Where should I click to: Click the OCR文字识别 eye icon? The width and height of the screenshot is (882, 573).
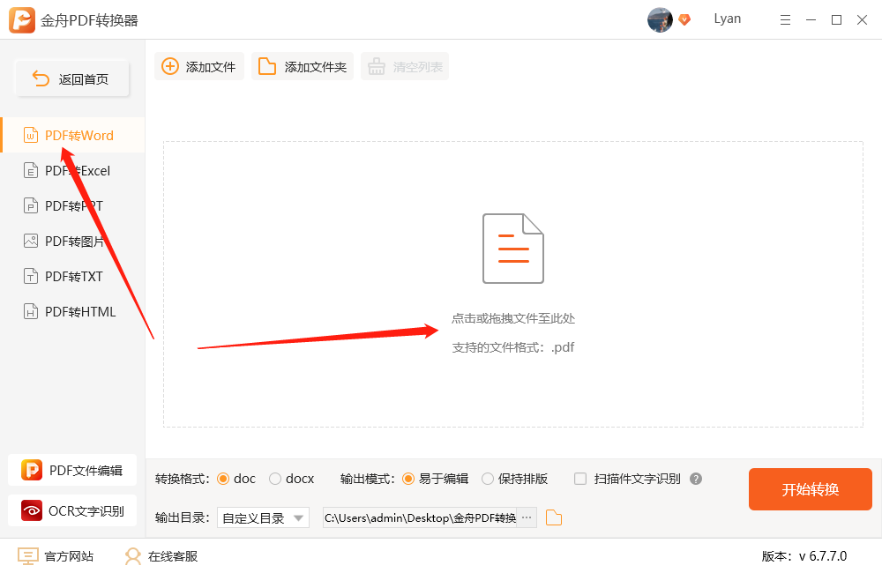point(32,510)
